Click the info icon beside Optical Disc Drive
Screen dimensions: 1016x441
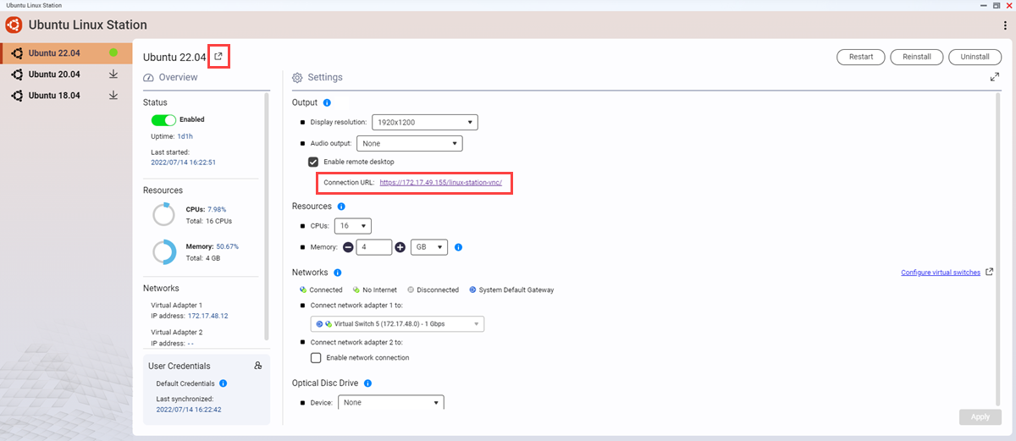pyautogui.click(x=369, y=383)
